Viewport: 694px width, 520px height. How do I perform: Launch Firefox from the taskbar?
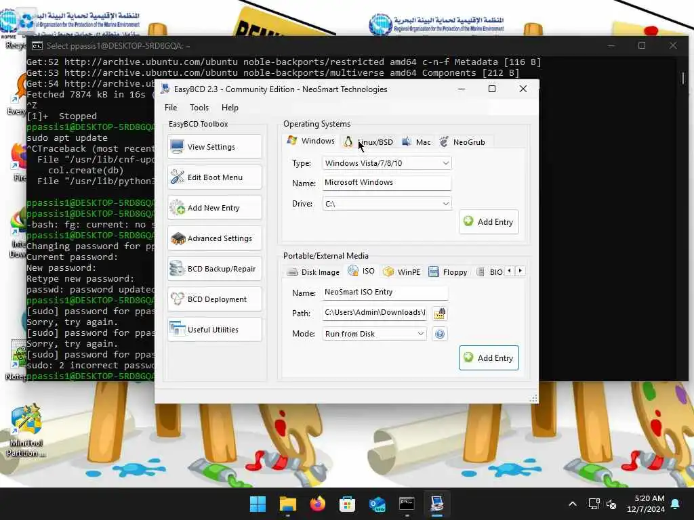pos(317,504)
